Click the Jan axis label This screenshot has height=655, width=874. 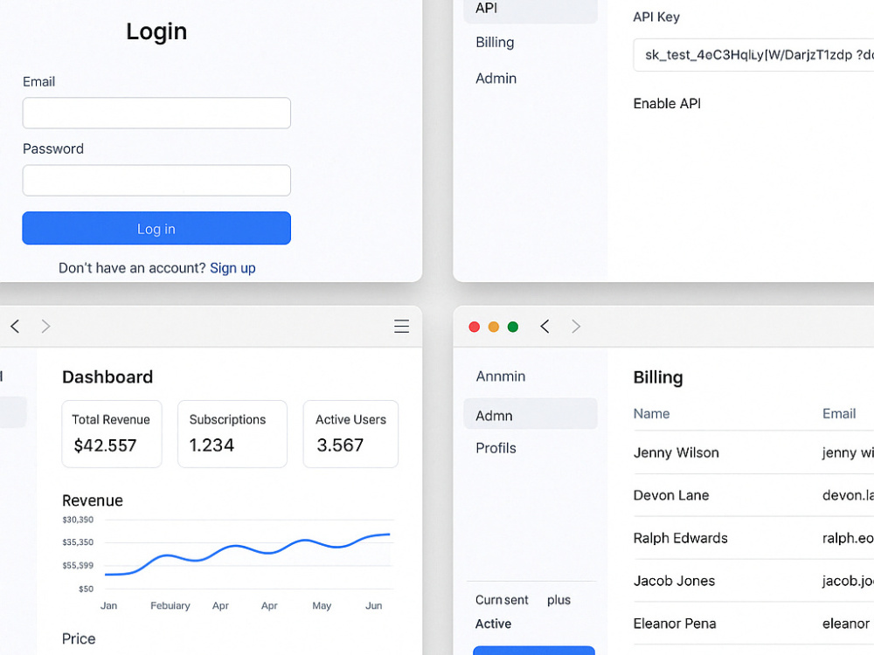pyautogui.click(x=108, y=605)
